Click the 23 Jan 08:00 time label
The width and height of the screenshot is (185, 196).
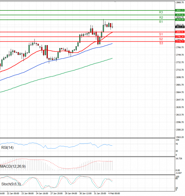tap(27, 193)
